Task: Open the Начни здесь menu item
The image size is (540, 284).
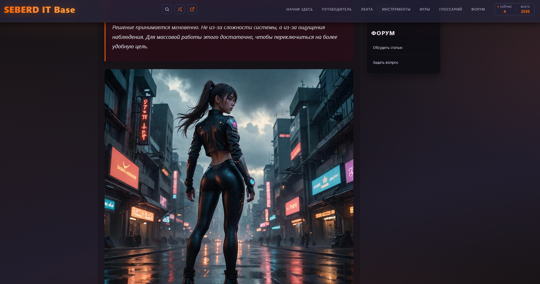Action: click(x=299, y=9)
